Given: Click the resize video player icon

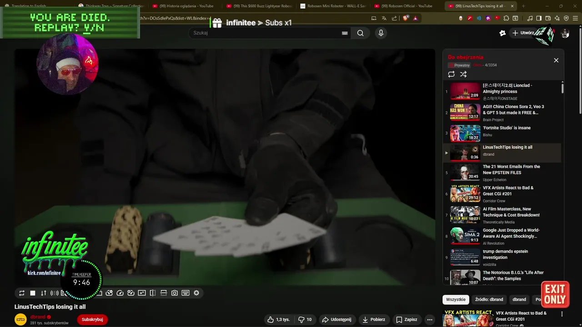Looking at the screenshot, I should tap(164, 293).
